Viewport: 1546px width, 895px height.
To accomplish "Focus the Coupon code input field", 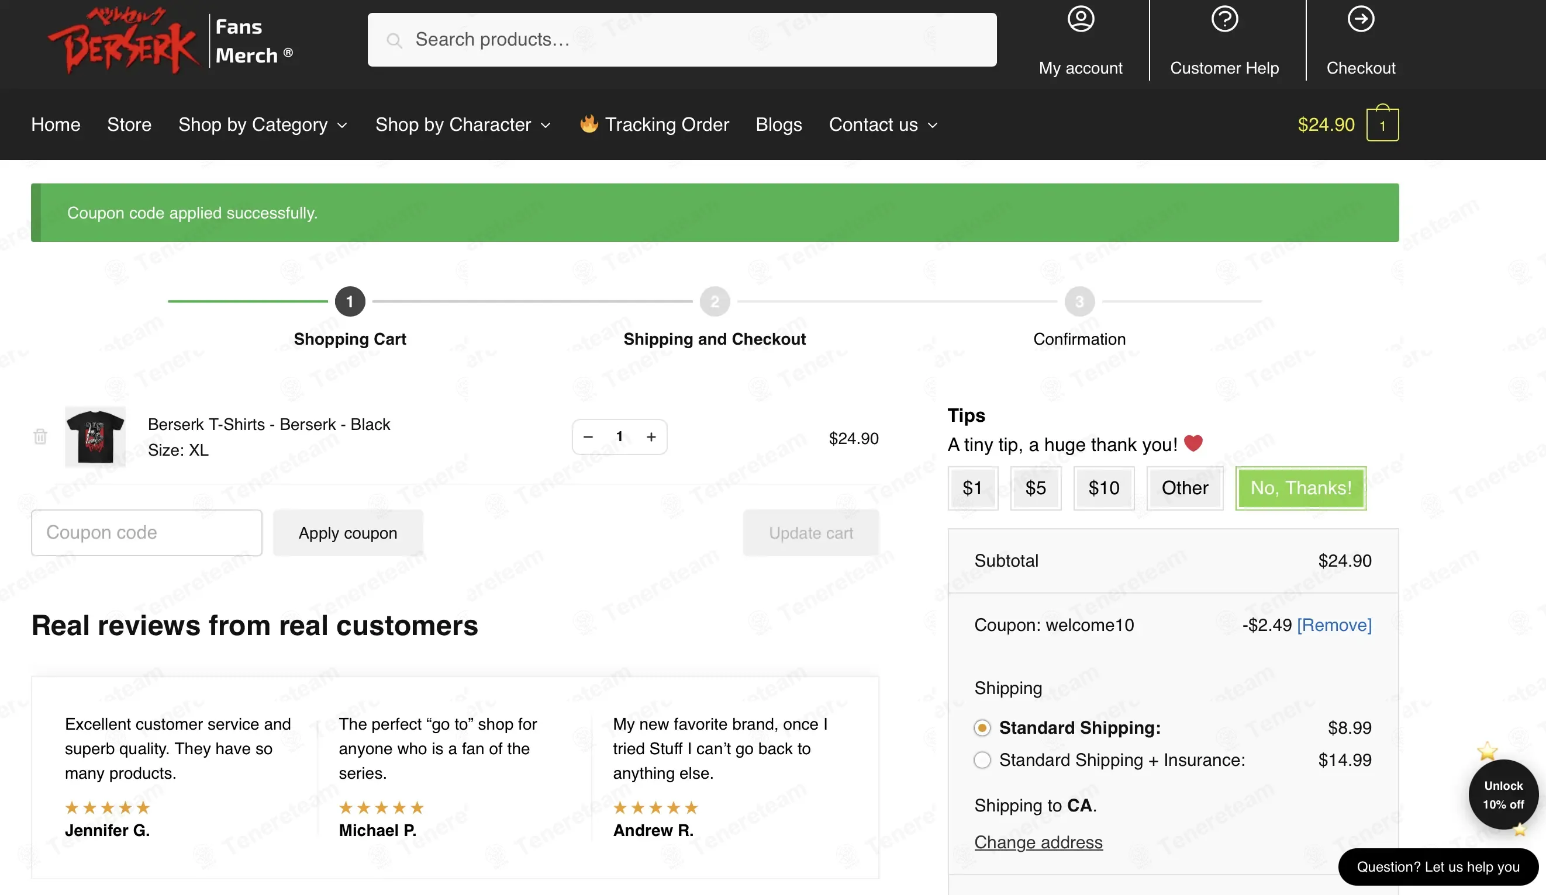I will pos(147,533).
